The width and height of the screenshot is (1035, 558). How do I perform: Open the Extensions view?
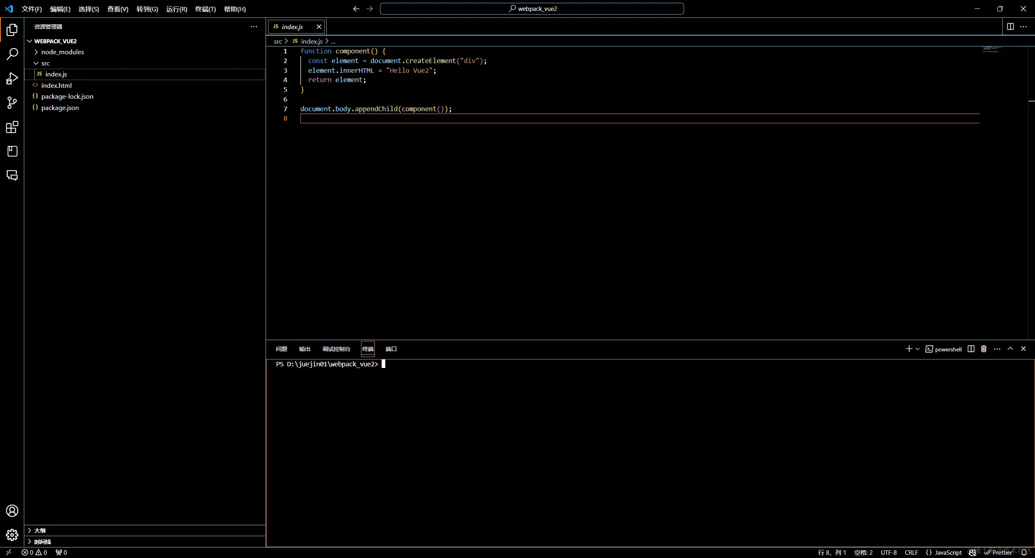coord(12,127)
